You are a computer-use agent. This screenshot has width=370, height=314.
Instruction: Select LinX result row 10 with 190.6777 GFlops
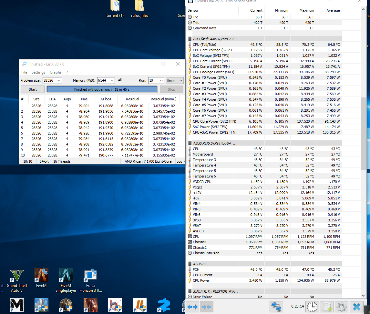[x=101, y=155]
